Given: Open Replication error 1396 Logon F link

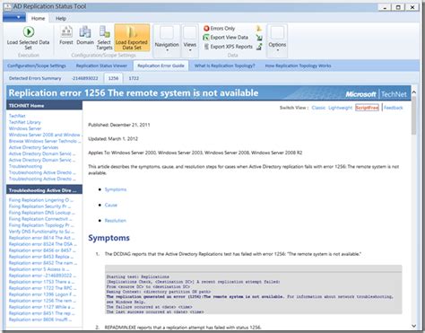Looking at the screenshot, I should click(42, 294).
